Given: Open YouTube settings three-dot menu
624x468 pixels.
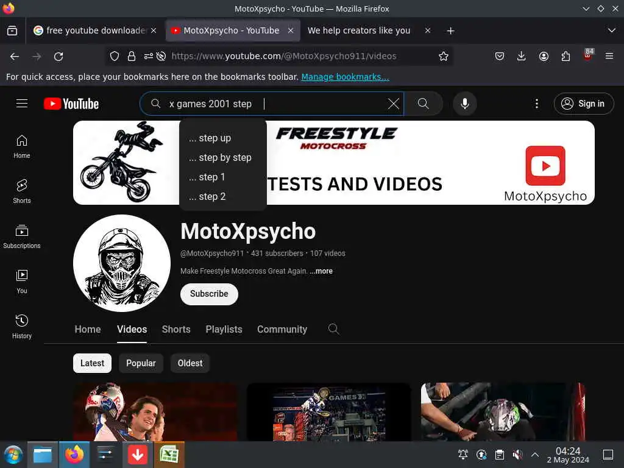Looking at the screenshot, I should (536, 104).
